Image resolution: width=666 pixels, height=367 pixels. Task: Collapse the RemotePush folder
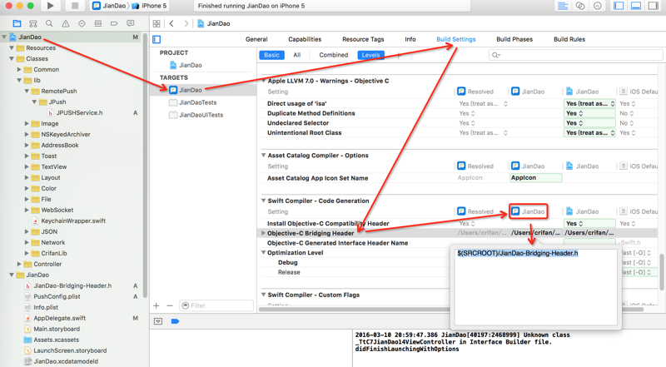point(27,91)
